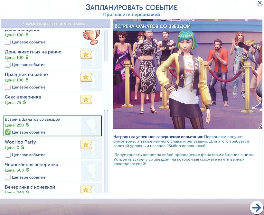Viewport: 264px width, 215px height.
Task: Select the Черно-белая вечеринка event
Action: point(53,171)
